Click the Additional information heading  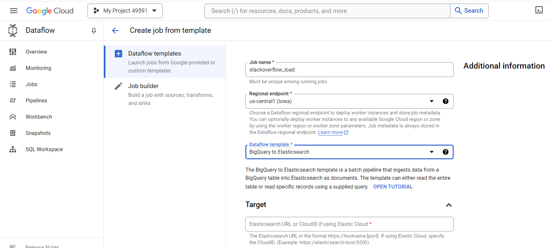pos(504,66)
